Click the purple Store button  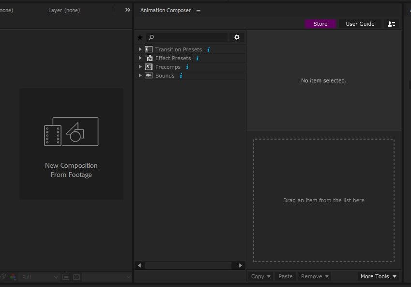coord(320,24)
